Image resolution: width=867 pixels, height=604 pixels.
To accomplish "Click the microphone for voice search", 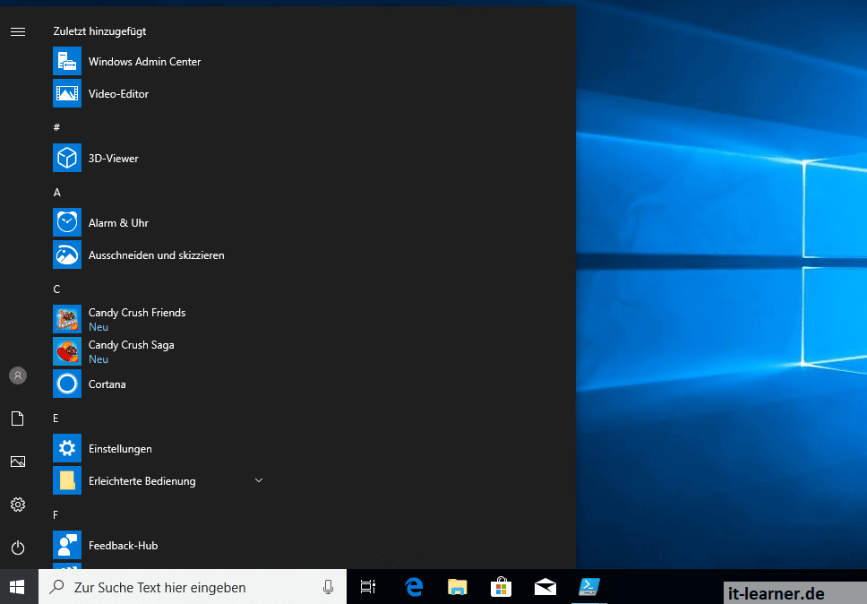I will (328, 587).
